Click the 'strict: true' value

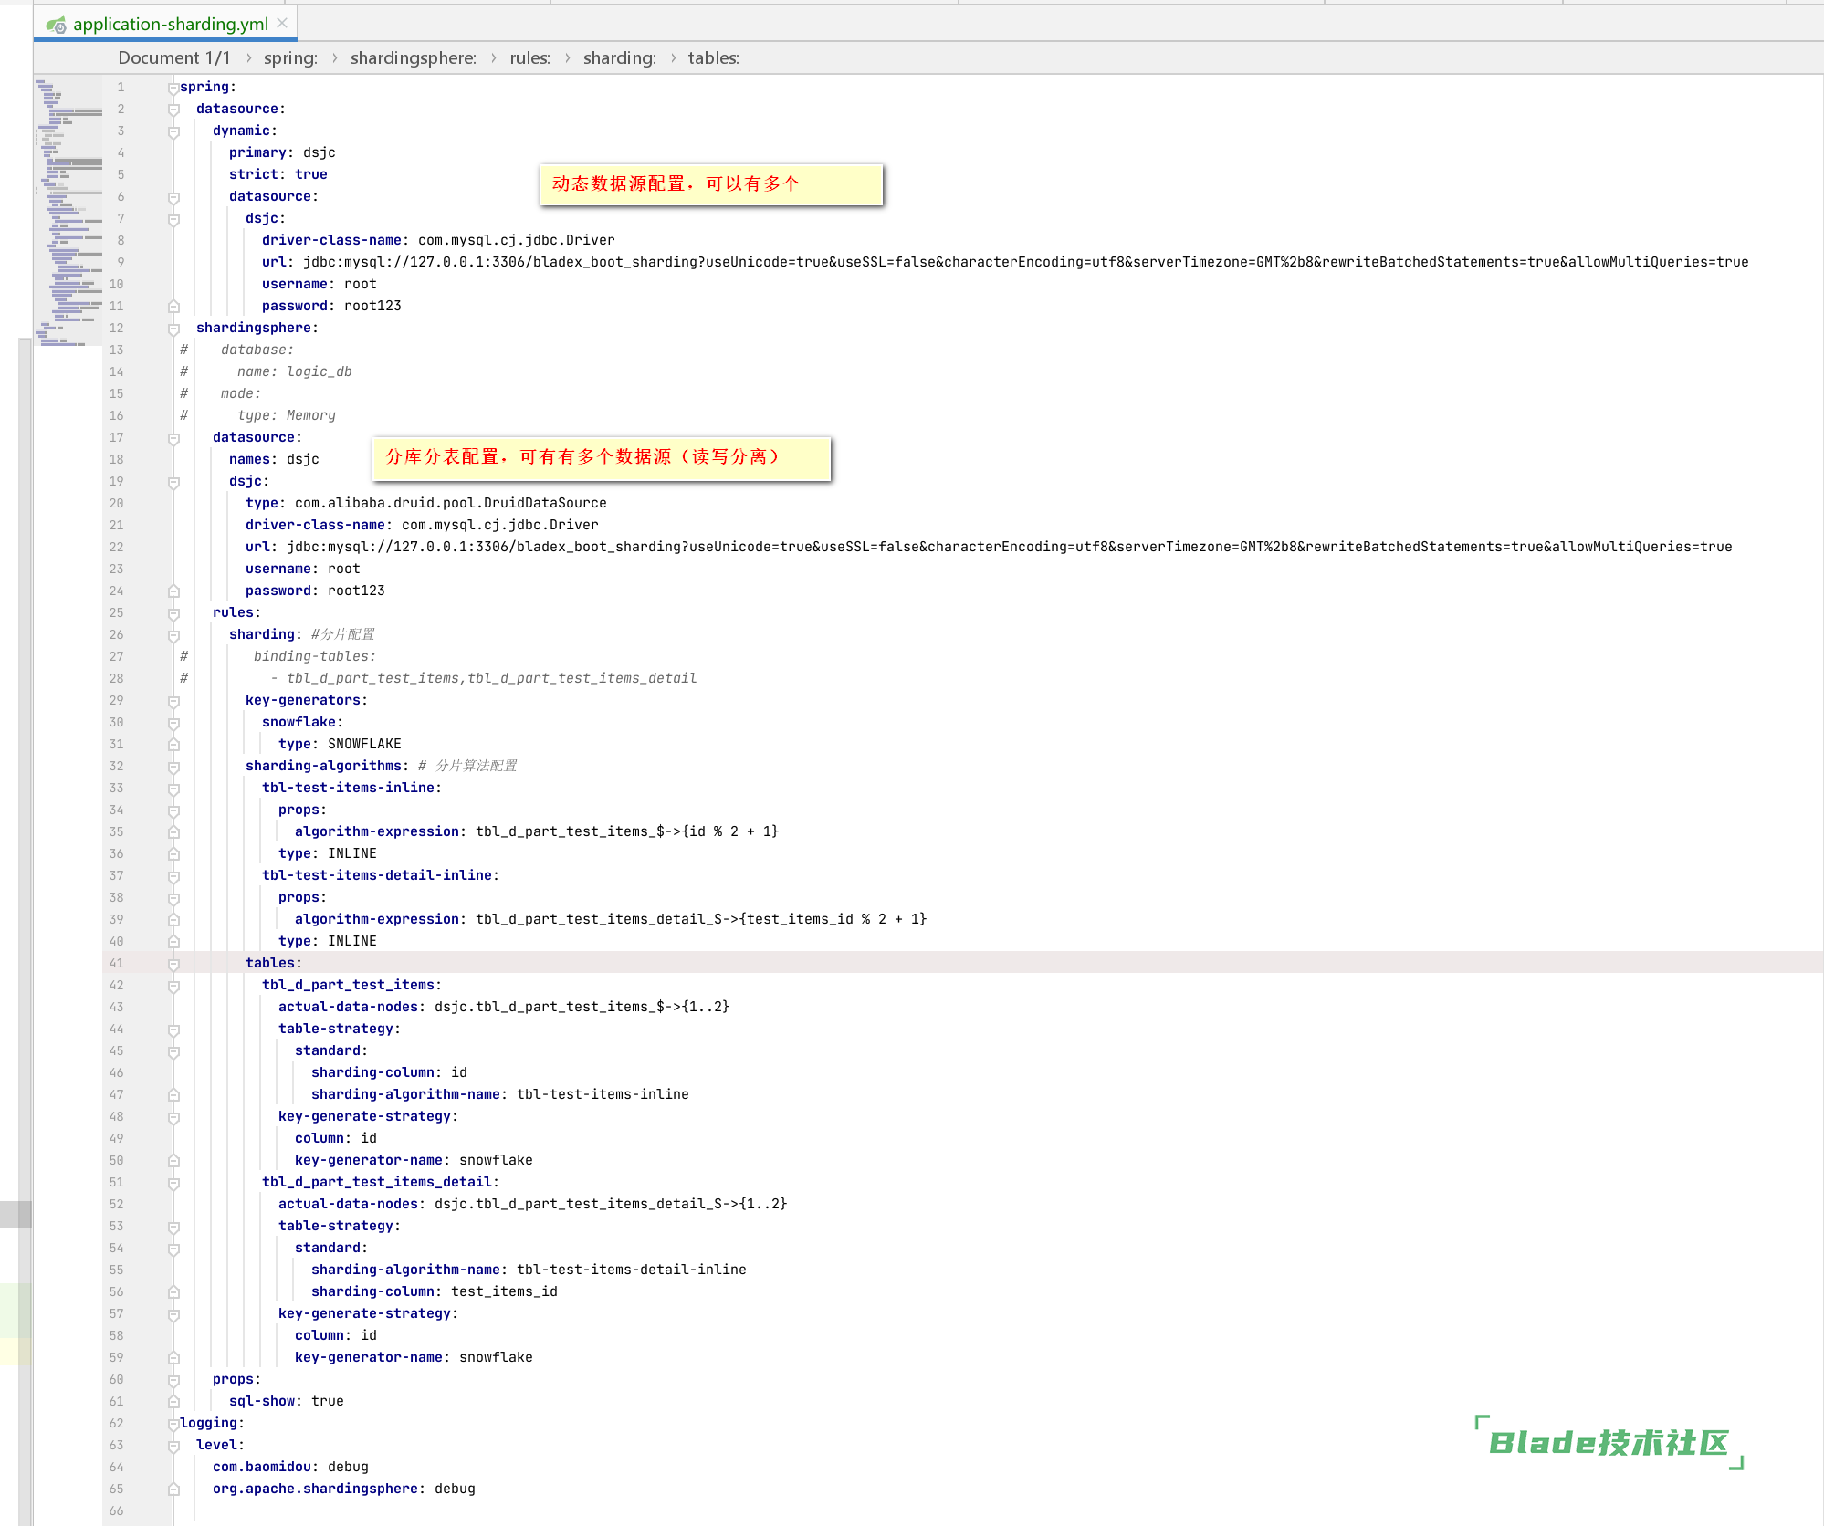tap(310, 174)
